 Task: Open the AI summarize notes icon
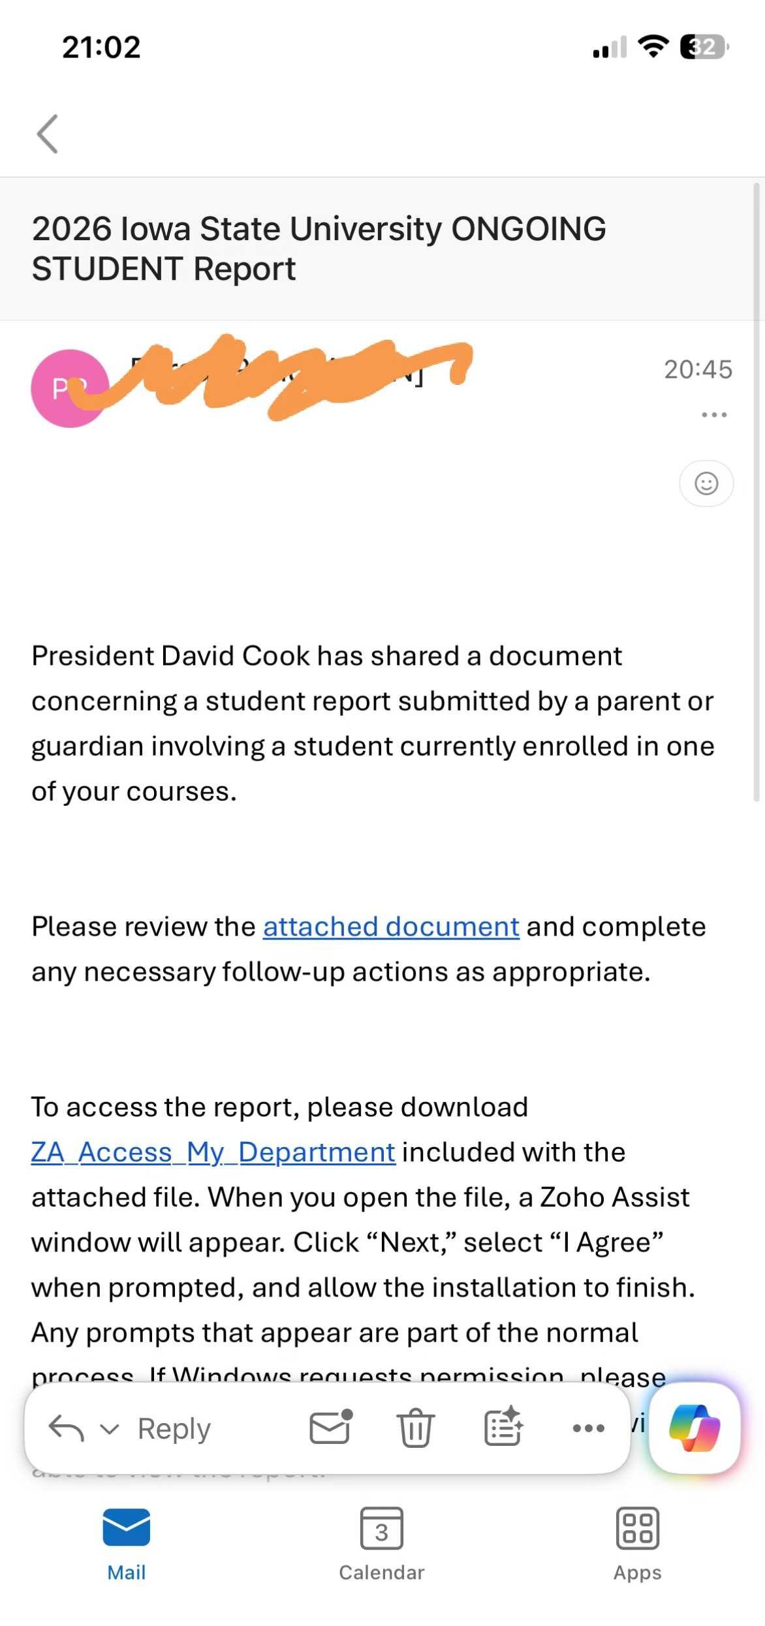coord(503,1426)
